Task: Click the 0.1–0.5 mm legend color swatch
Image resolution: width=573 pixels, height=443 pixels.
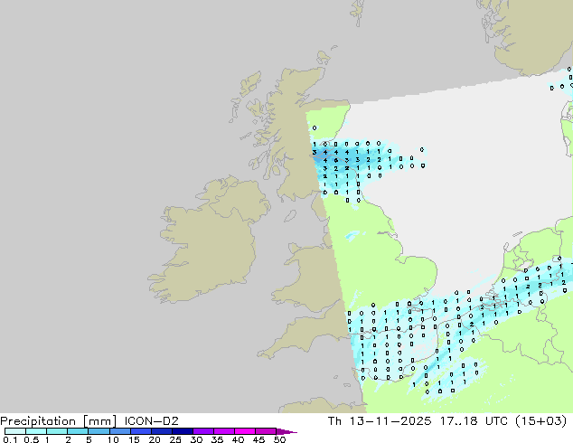Action: [15, 431]
